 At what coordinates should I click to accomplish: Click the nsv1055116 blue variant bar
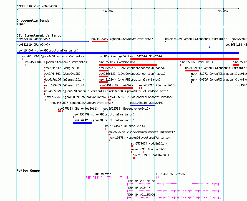coord(143,105)
